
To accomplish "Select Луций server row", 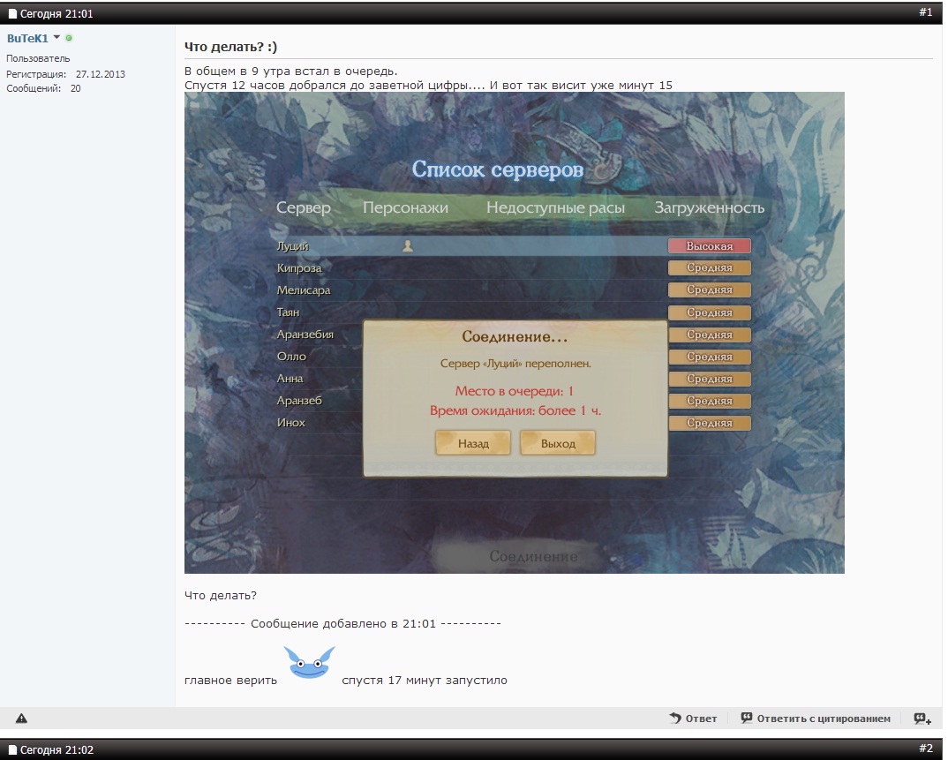I will click(x=514, y=246).
